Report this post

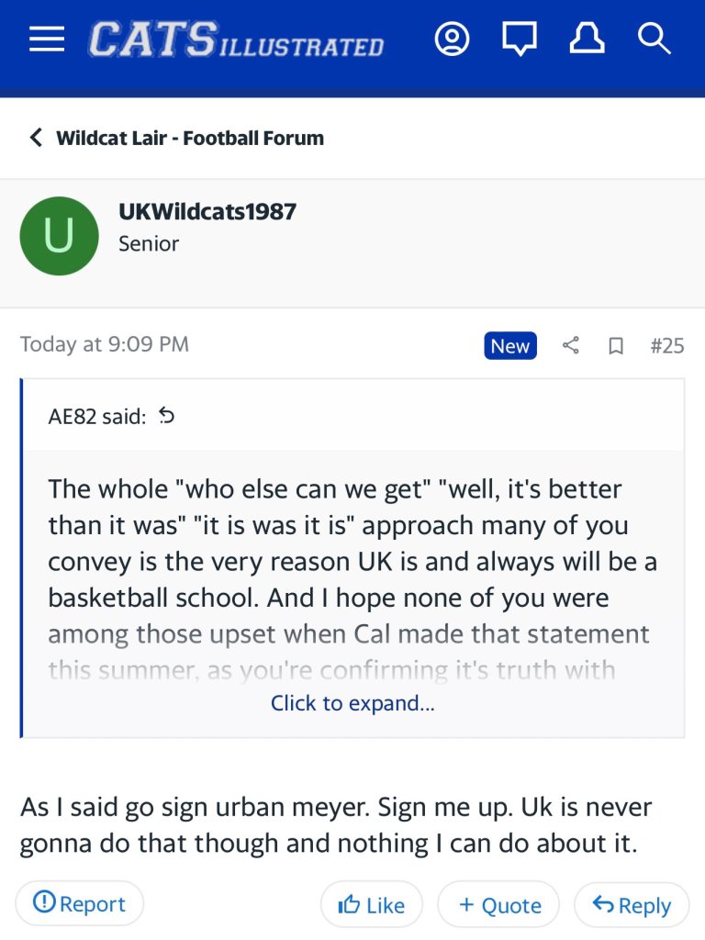point(80,903)
